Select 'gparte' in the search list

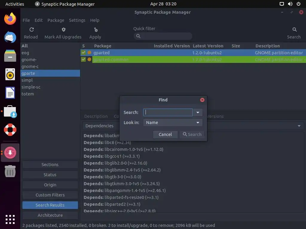(50, 73)
